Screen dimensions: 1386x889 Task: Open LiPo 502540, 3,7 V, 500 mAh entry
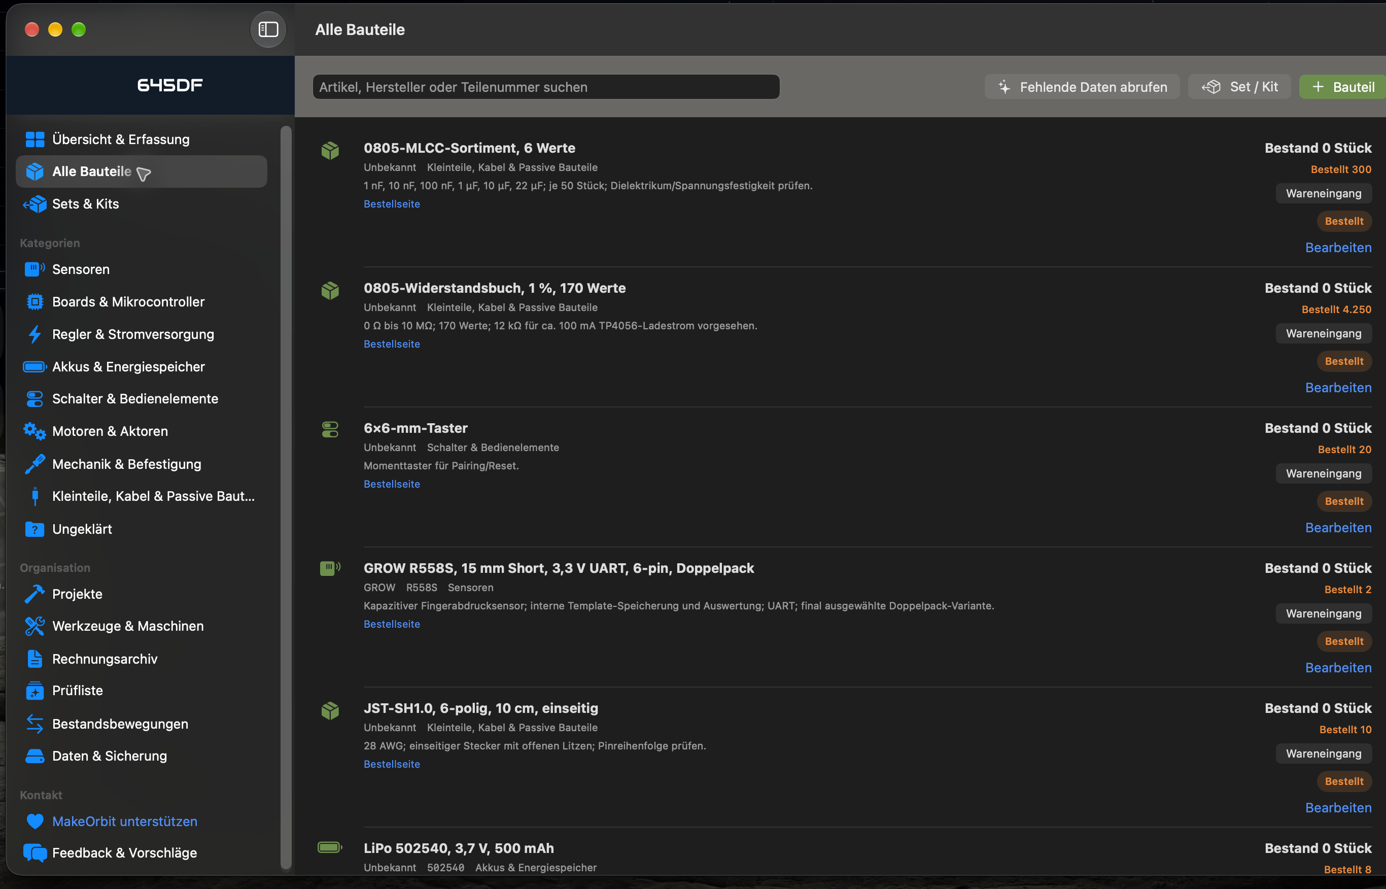click(459, 848)
